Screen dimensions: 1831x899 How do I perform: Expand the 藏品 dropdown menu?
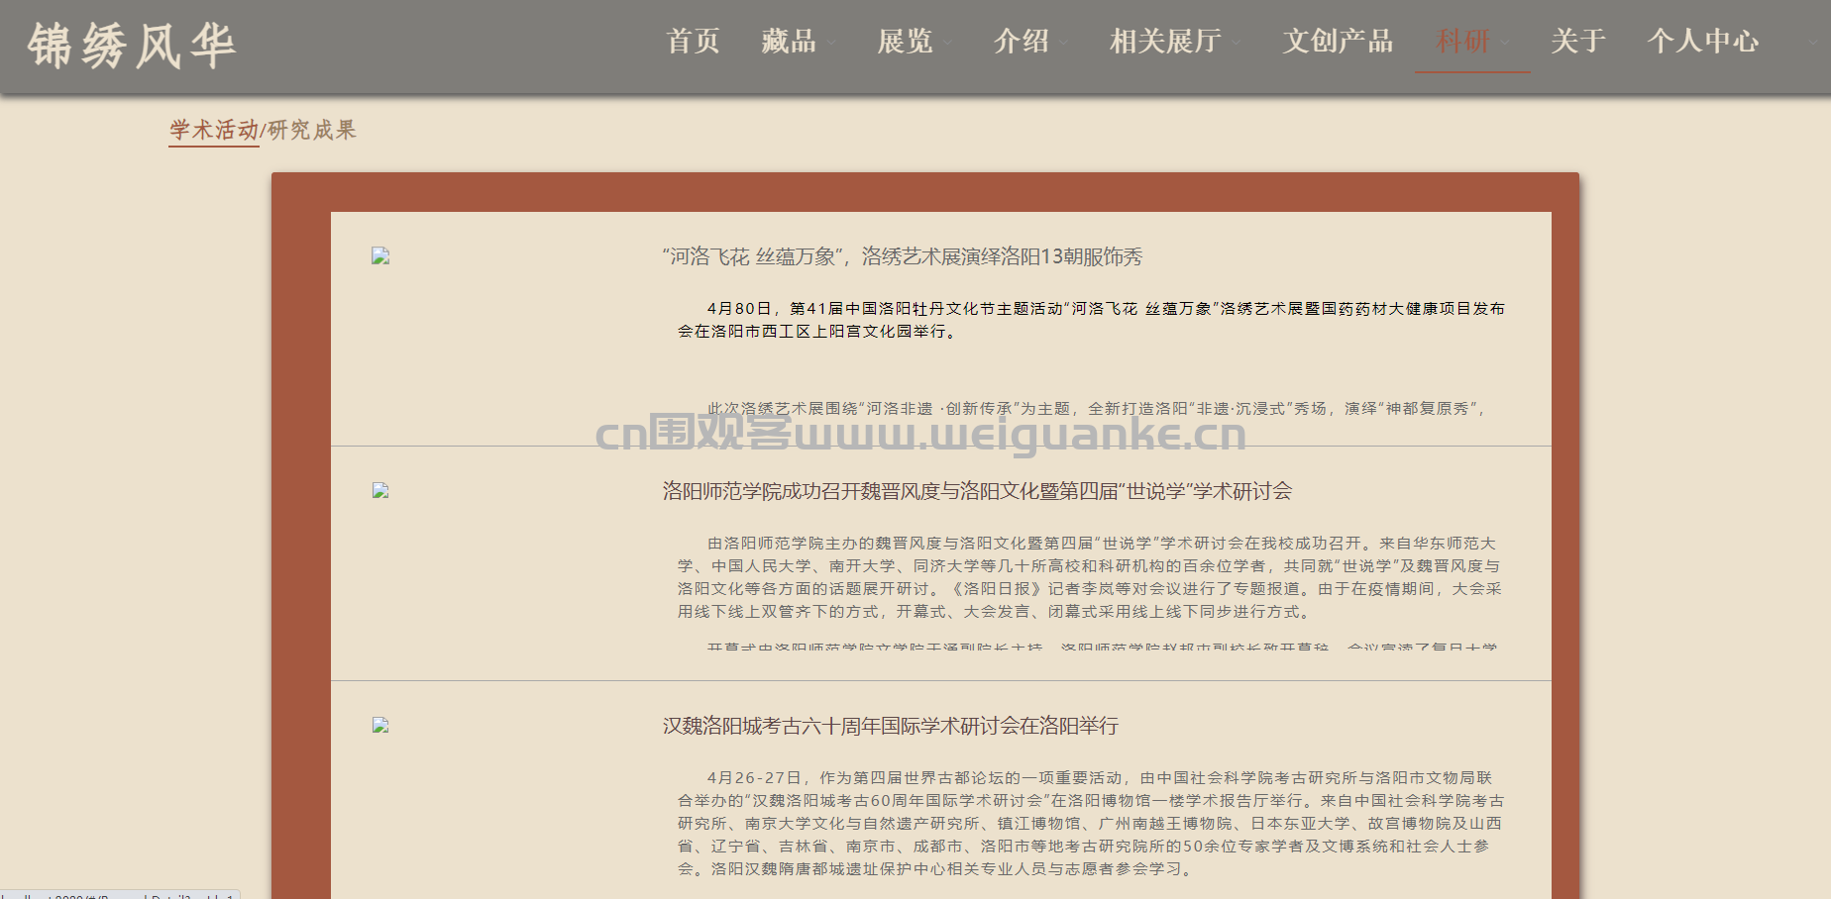(798, 42)
